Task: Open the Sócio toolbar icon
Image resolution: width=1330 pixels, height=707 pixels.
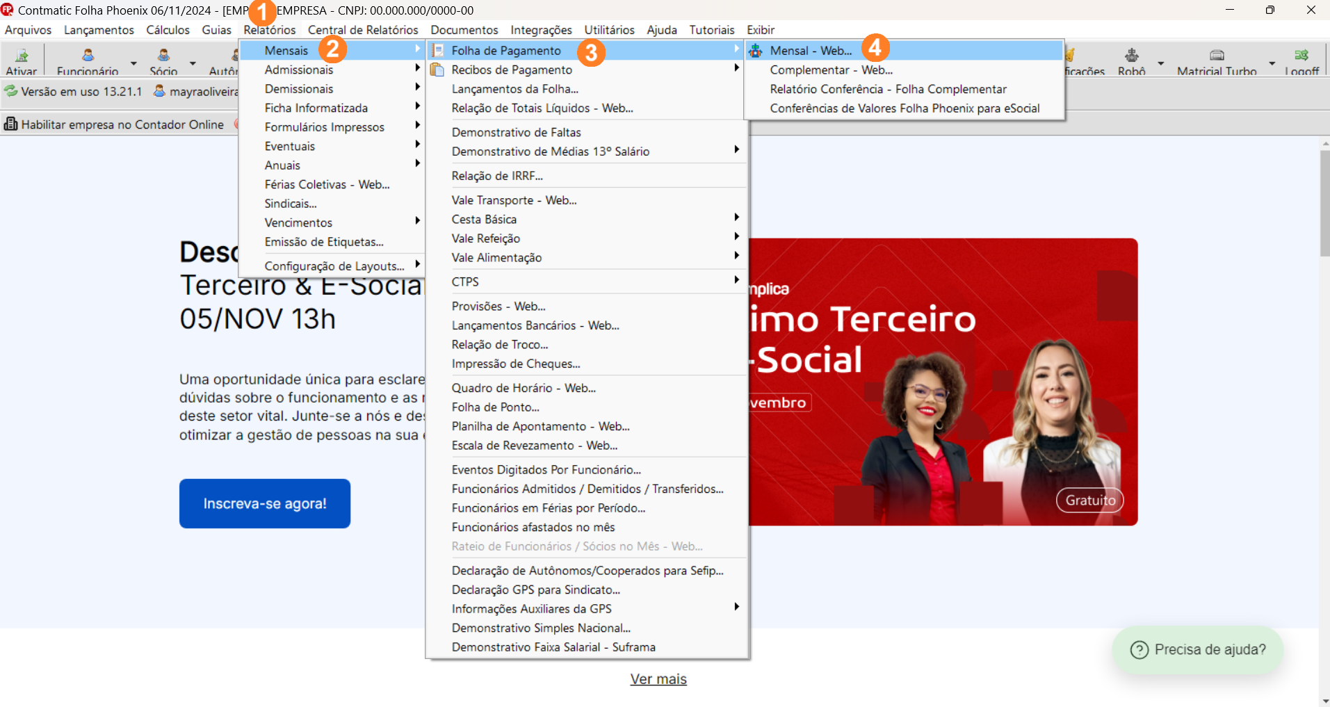Action: tap(163, 55)
